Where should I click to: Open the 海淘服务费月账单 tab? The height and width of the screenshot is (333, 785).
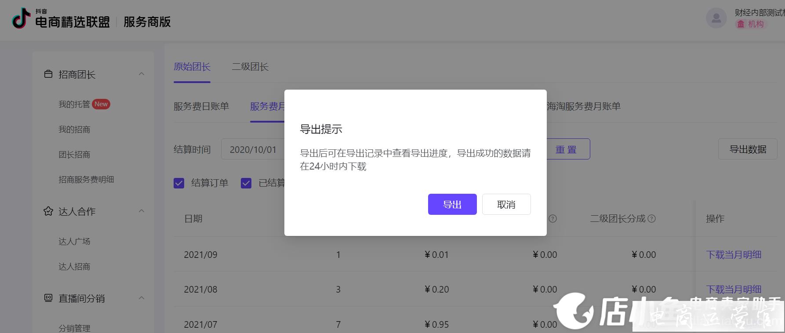click(x=584, y=106)
